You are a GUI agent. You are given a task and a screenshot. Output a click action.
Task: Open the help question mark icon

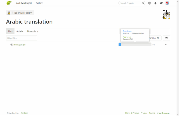pos(149,3)
